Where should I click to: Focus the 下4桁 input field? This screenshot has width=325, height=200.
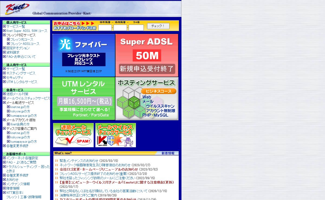[136, 28]
